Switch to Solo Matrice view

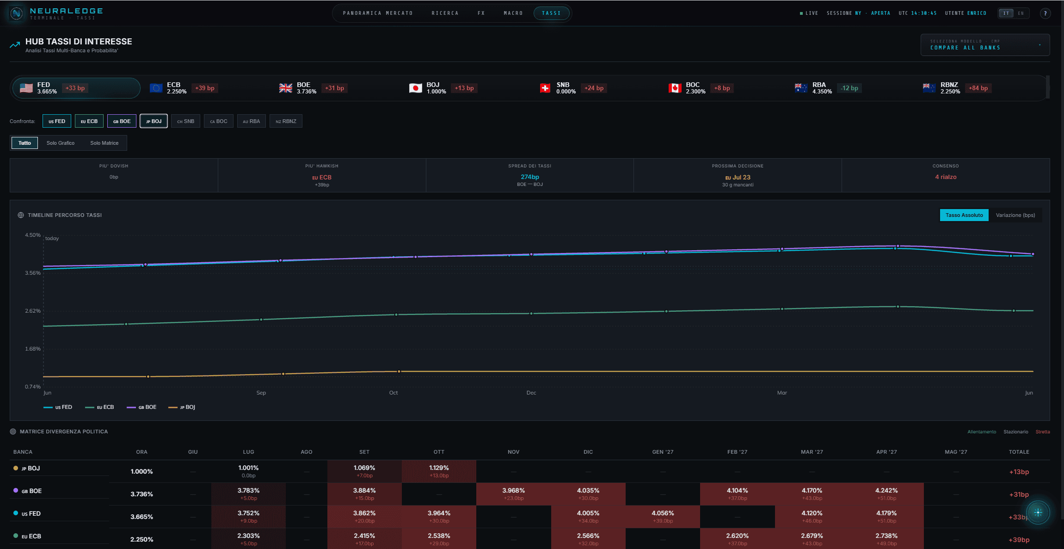pos(105,143)
